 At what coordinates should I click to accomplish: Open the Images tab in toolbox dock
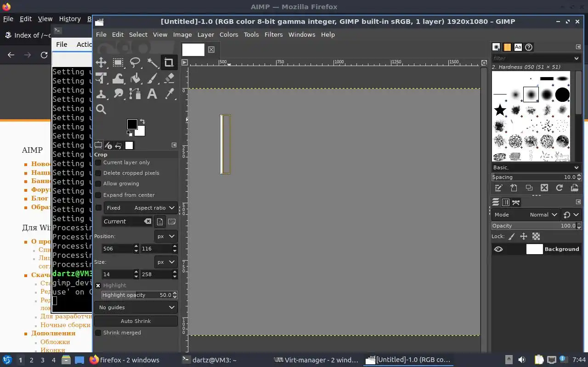pos(129,145)
